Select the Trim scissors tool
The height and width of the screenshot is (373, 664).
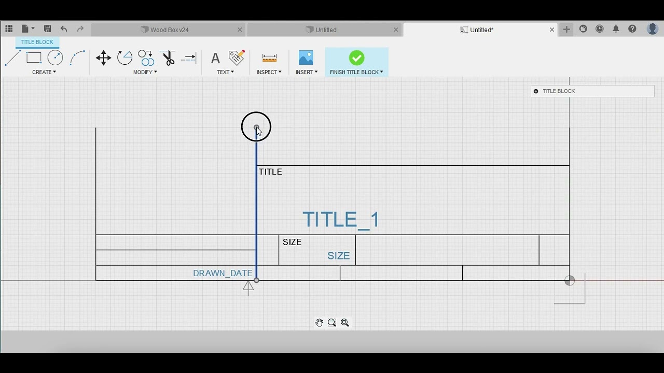[168, 58]
